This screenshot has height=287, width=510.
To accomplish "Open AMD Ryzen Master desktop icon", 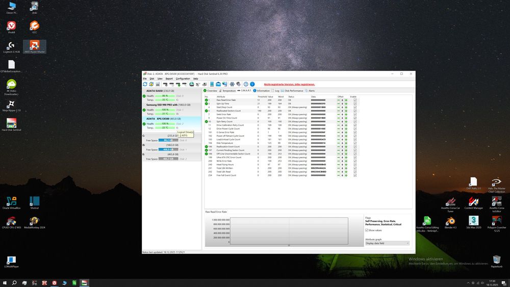I will tap(35, 46).
